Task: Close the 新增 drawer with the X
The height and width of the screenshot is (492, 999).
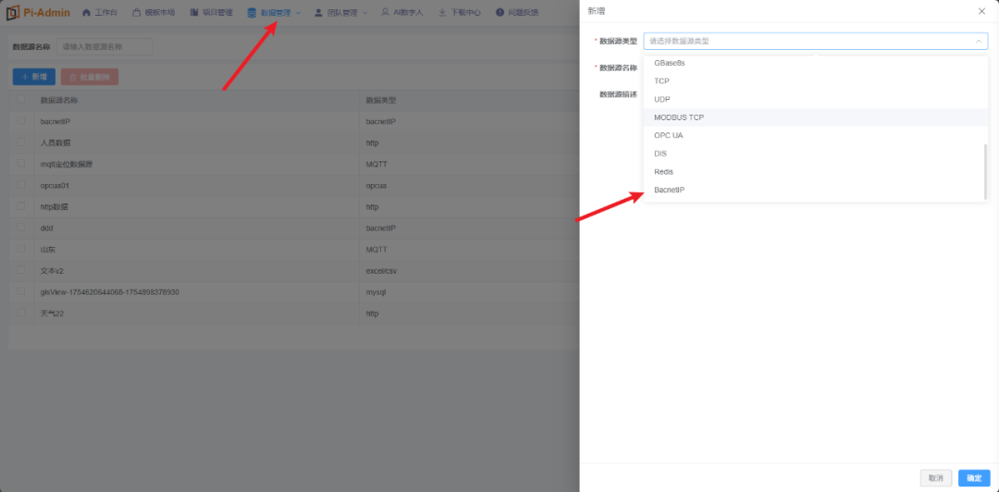Action: click(981, 11)
